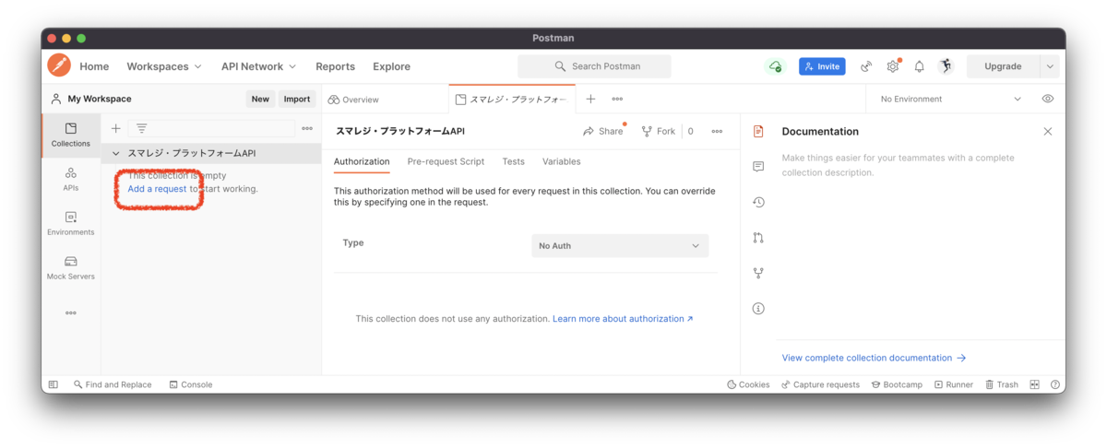Click the cloud sync status icon
The width and height of the screenshot is (1107, 448).
click(x=775, y=66)
